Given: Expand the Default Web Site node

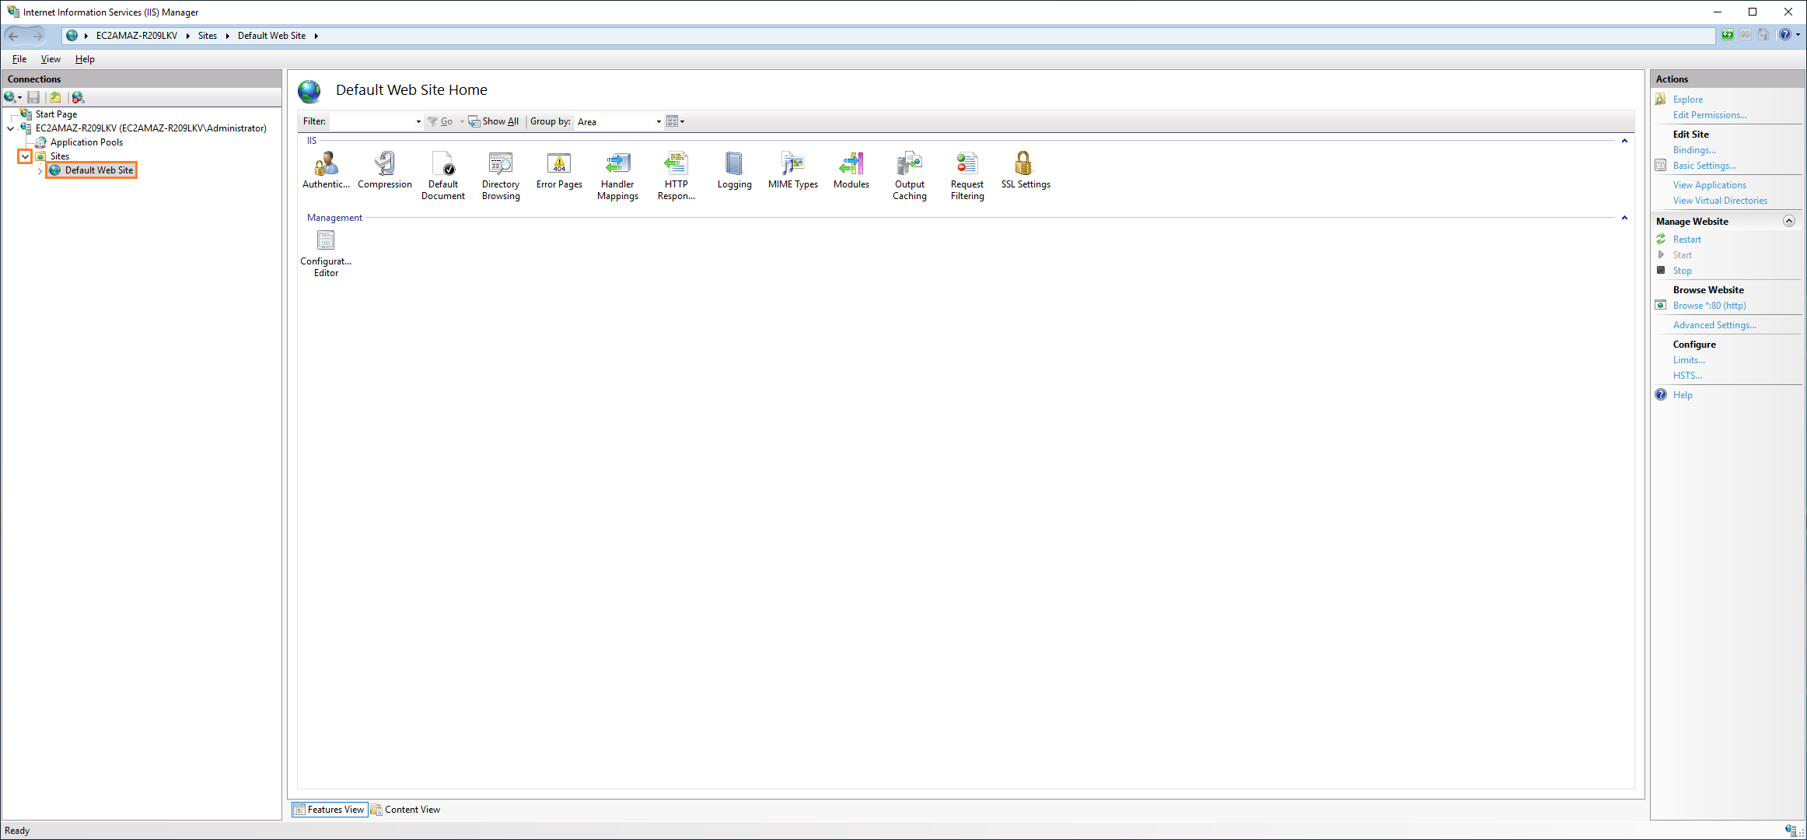Looking at the screenshot, I should click(40, 170).
